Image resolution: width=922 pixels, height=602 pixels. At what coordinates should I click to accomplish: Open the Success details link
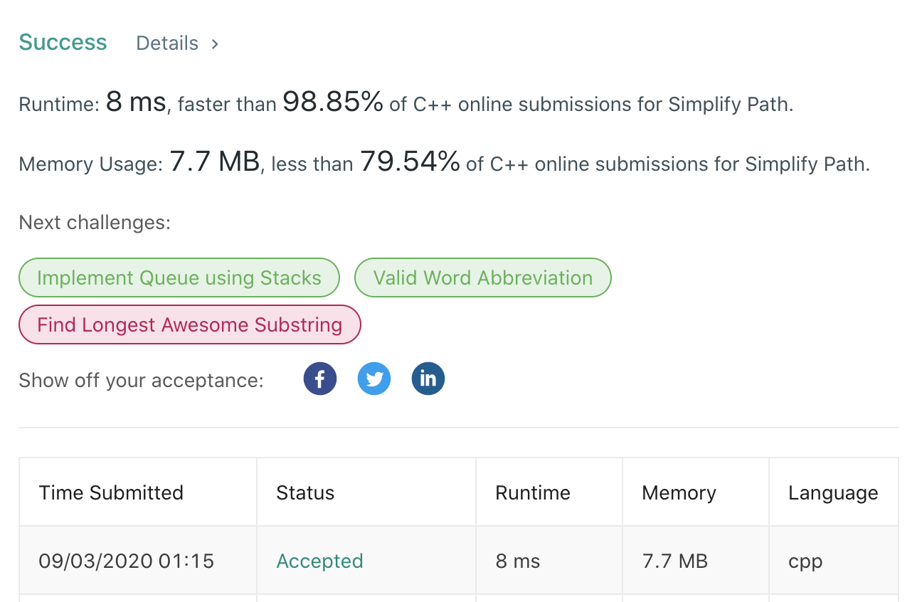coord(167,43)
